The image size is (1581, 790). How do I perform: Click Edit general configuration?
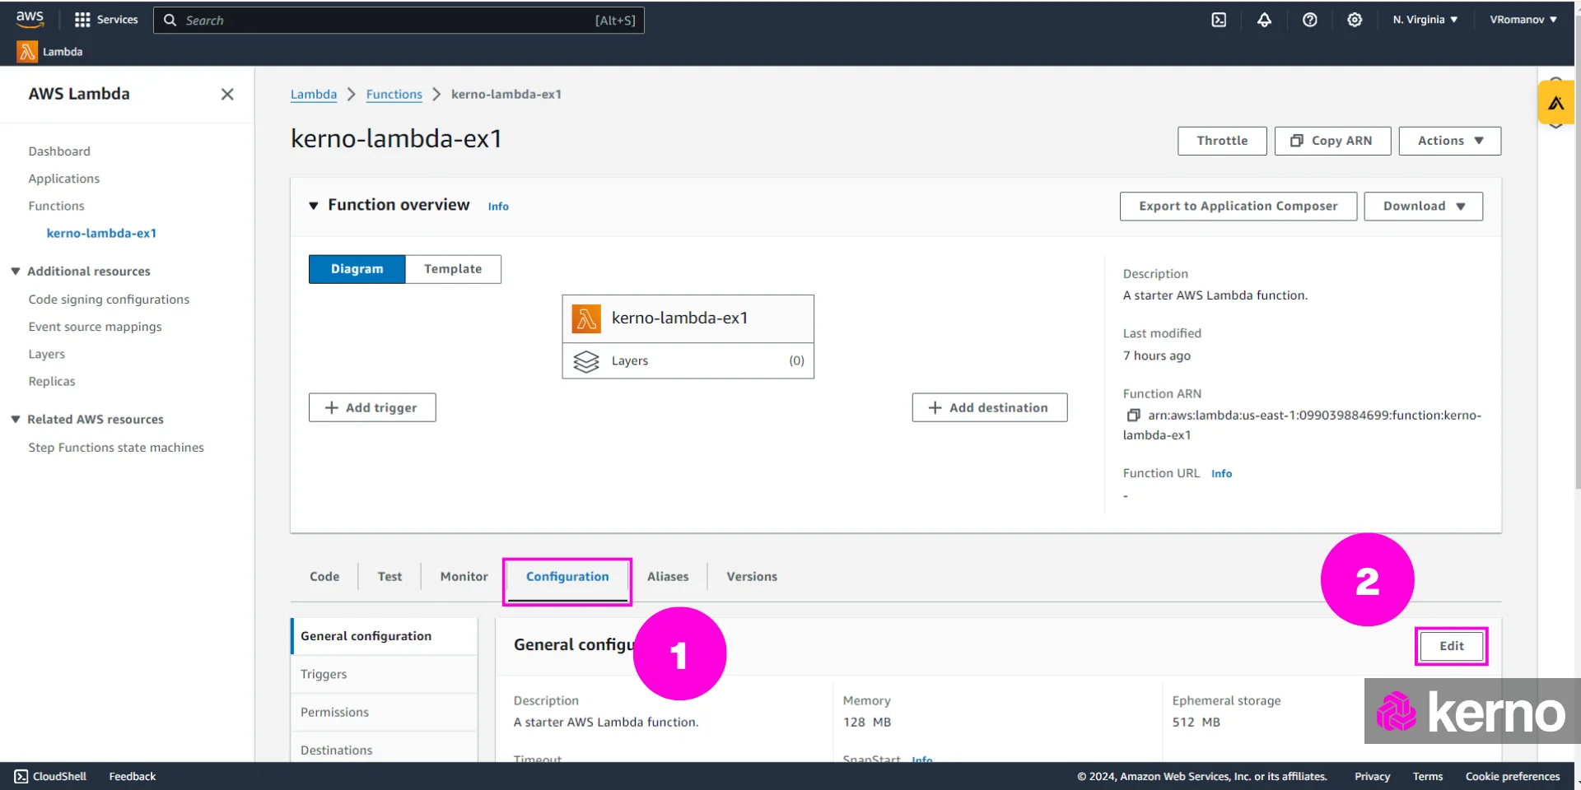coord(1451,646)
